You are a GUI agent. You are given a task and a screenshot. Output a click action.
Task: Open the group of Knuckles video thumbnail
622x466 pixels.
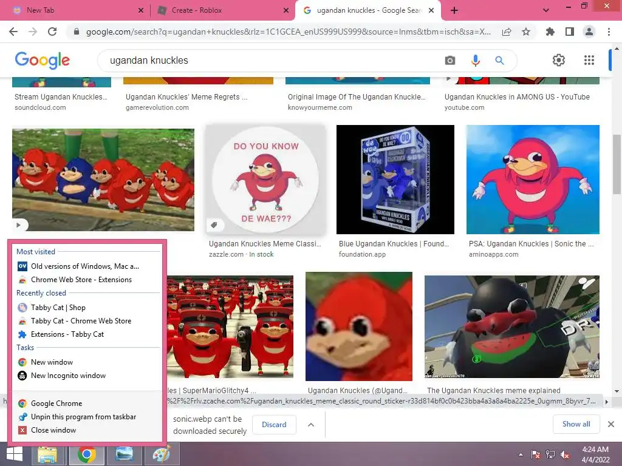(x=103, y=180)
